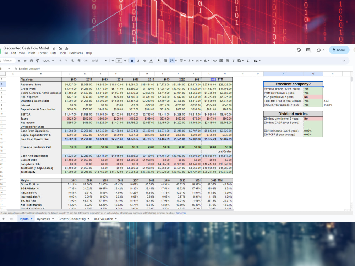
Task: Increase font size with plus button
Action: click(x=125, y=61)
